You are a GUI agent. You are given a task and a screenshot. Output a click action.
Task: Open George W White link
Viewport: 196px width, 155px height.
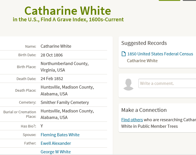tap(56, 152)
